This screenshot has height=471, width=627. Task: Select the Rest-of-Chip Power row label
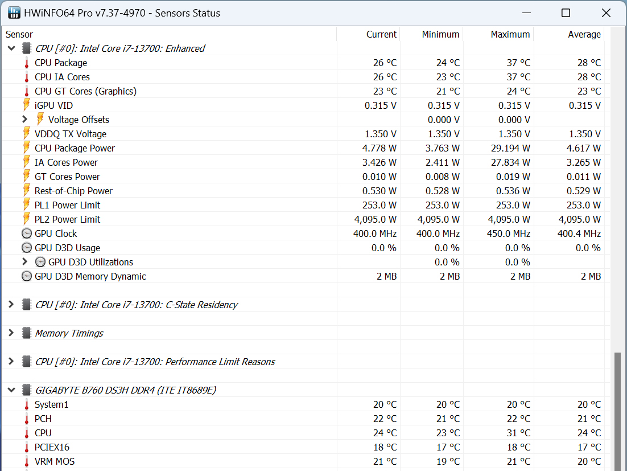point(73,190)
